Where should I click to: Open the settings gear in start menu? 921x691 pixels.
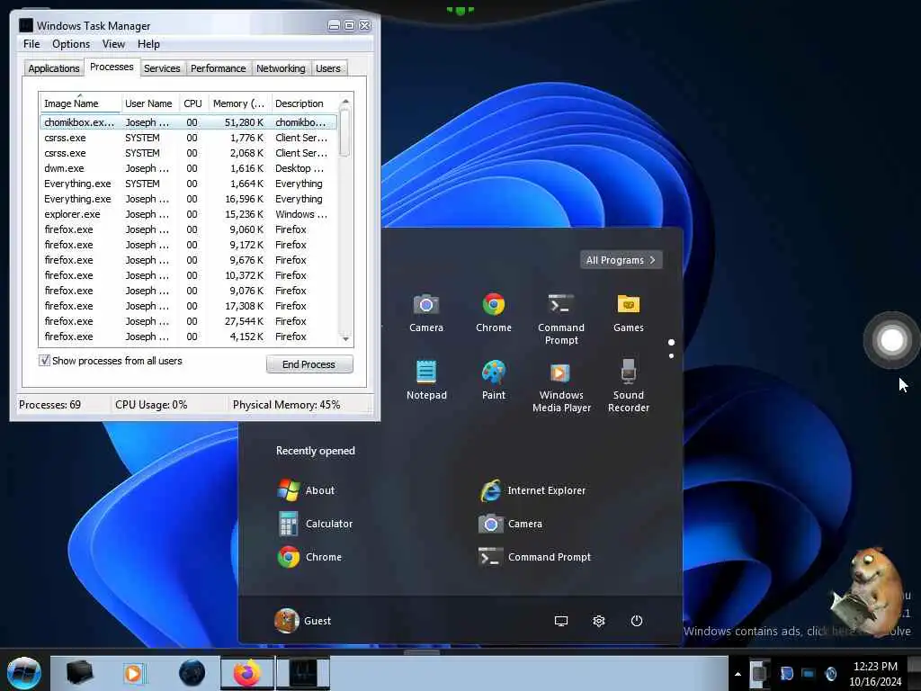[598, 621]
